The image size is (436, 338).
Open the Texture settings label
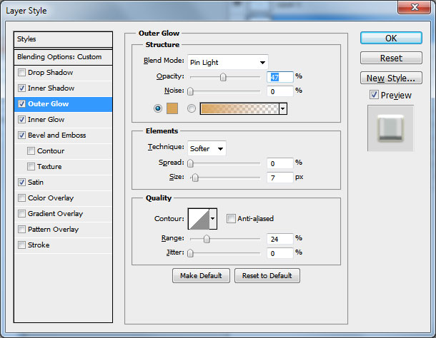[49, 166]
